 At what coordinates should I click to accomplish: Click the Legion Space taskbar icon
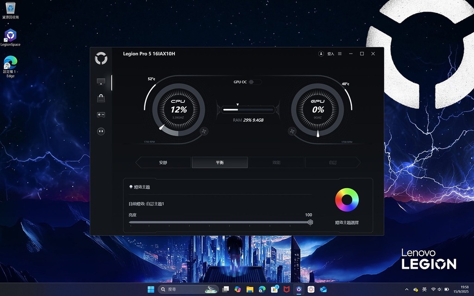tap(299, 290)
